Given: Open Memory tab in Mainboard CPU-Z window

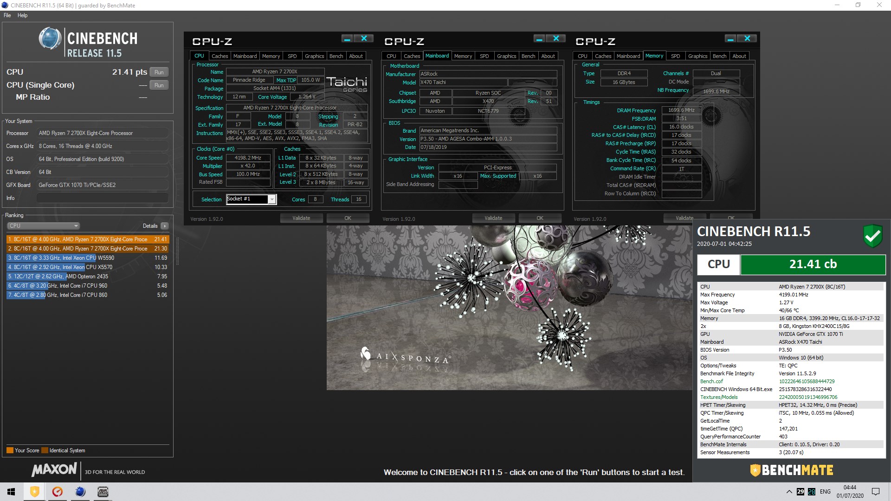Looking at the screenshot, I should 463,56.
